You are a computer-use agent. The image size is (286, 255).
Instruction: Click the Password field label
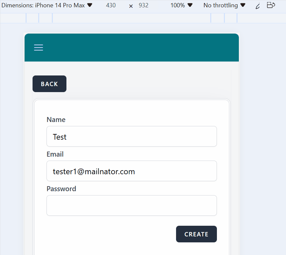61,189
